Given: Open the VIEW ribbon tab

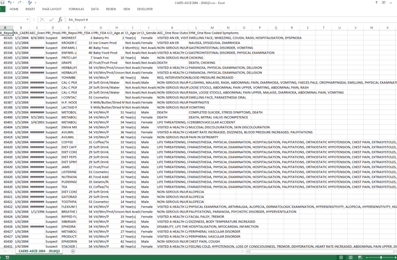Looking at the screenshot, I should (126, 9).
